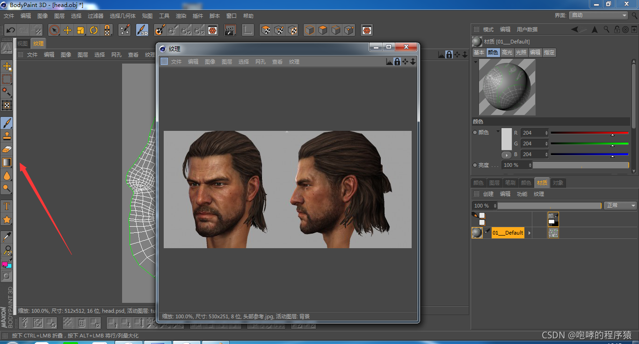This screenshot has width=639, height=344.
Task: Switch to the 高光 tab
Action: (x=507, y=53)
